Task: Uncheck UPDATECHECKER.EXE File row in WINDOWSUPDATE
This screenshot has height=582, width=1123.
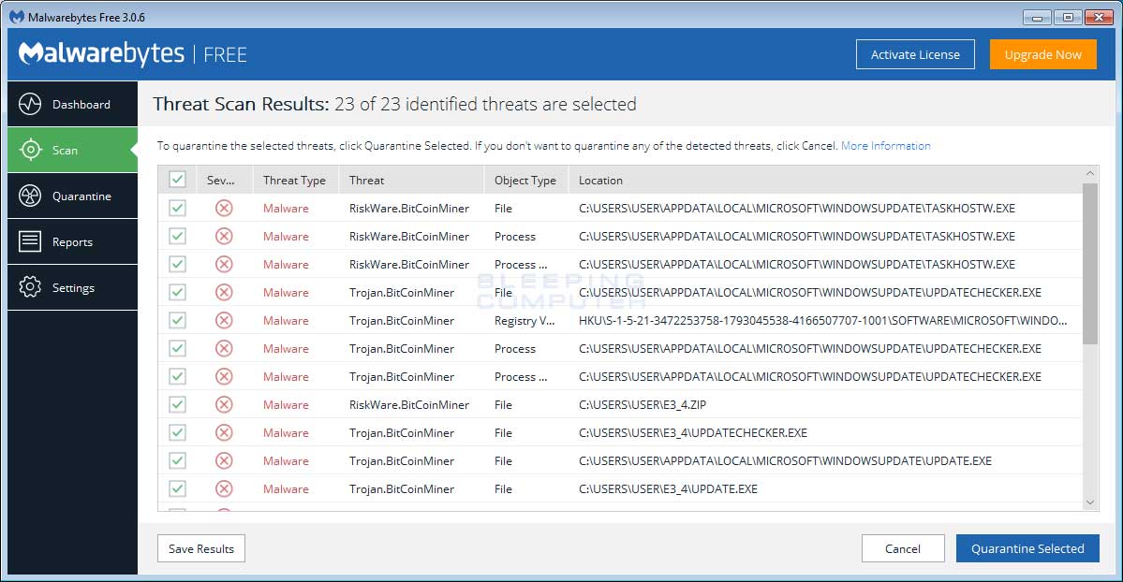Action: [178, 292]
